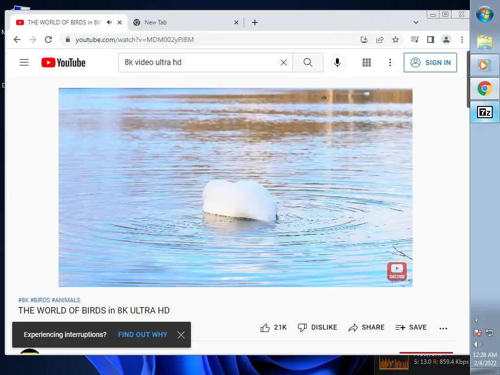Mute tab via speaker icon

click(x=109, y=22)
